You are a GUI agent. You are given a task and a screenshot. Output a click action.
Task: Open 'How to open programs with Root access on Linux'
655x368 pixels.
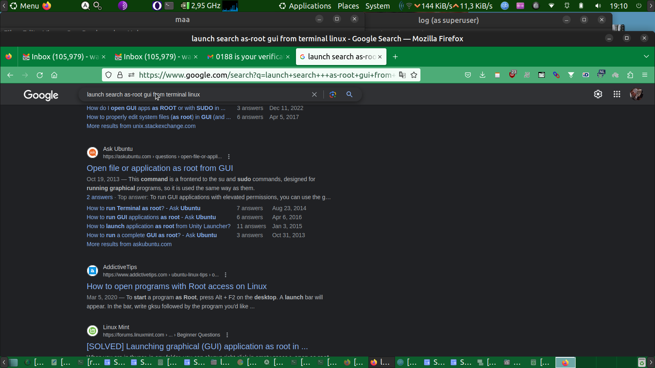pyautogui.click(x=176, y=286)
